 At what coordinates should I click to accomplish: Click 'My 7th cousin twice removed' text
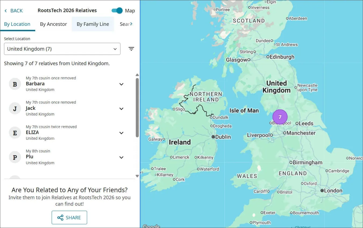tap(51, 127)
